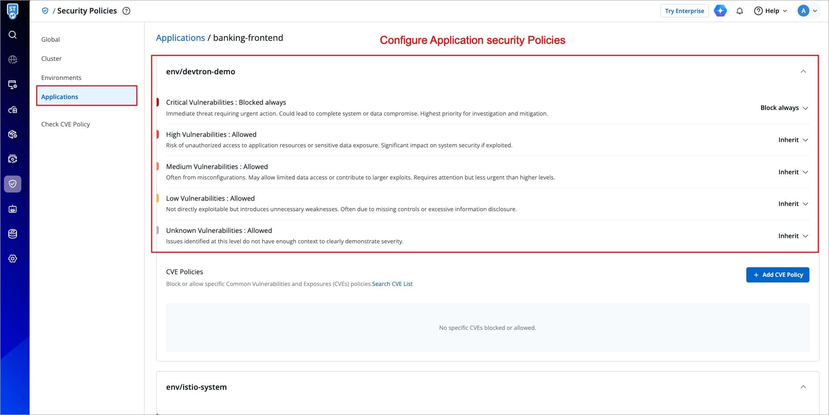Click the Add CVE Policy button
The width and height of the screenshot is (829, 415).
[x=777, y=275]
